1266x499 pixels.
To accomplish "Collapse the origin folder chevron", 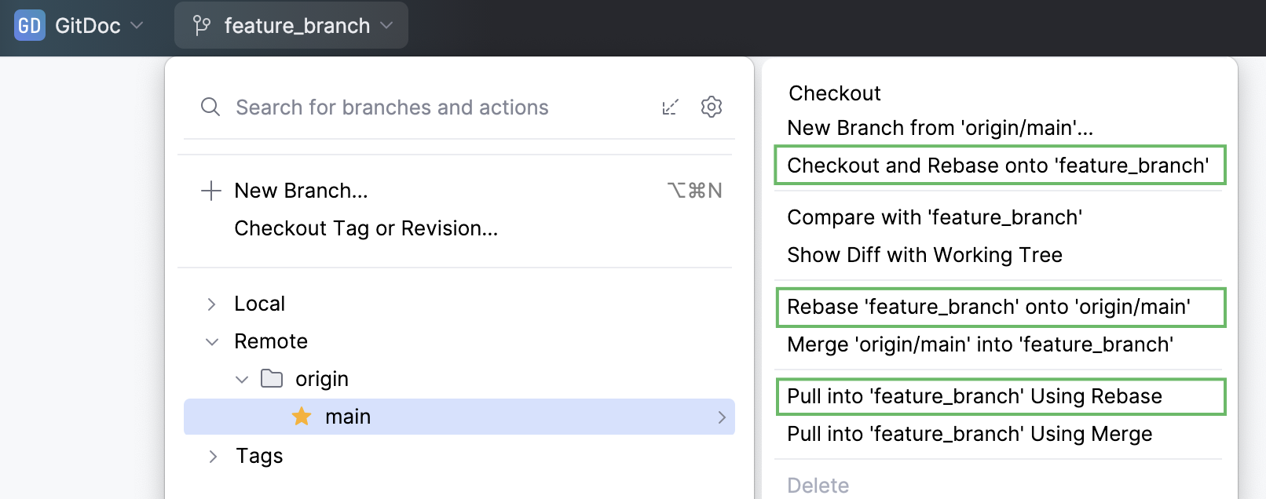I will coord(242,380).
